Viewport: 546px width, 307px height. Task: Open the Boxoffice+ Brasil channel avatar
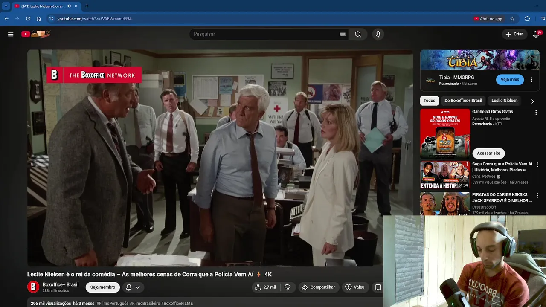coord(33,287)
